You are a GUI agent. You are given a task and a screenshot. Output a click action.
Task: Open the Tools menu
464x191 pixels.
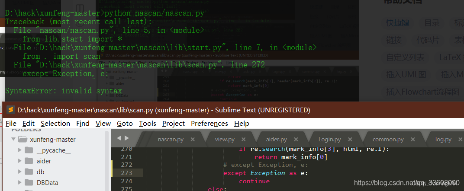click(147, 124)
